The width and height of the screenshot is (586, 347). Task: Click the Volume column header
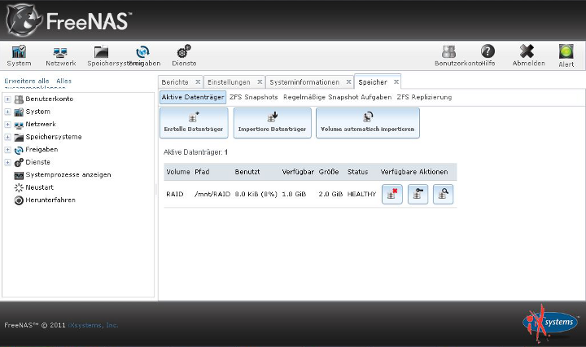178,172
